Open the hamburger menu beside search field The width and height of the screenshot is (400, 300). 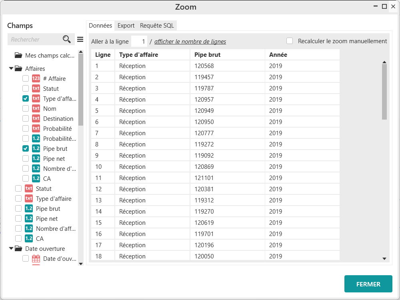click(80, 39)
